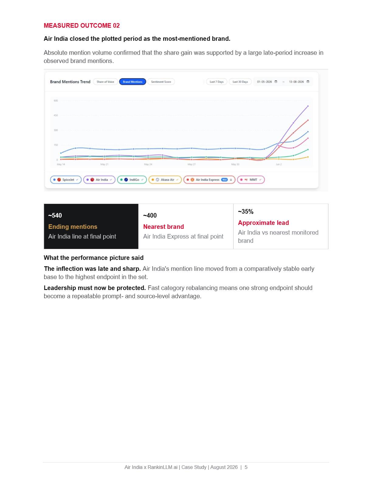Toggle the Akasa Air legend series

tap(165, 180)
